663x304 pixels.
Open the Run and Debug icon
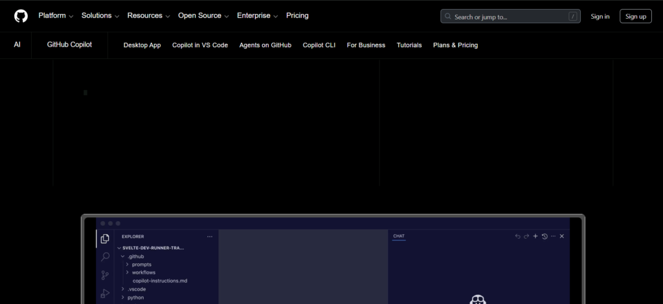click(x=105, y=294)
